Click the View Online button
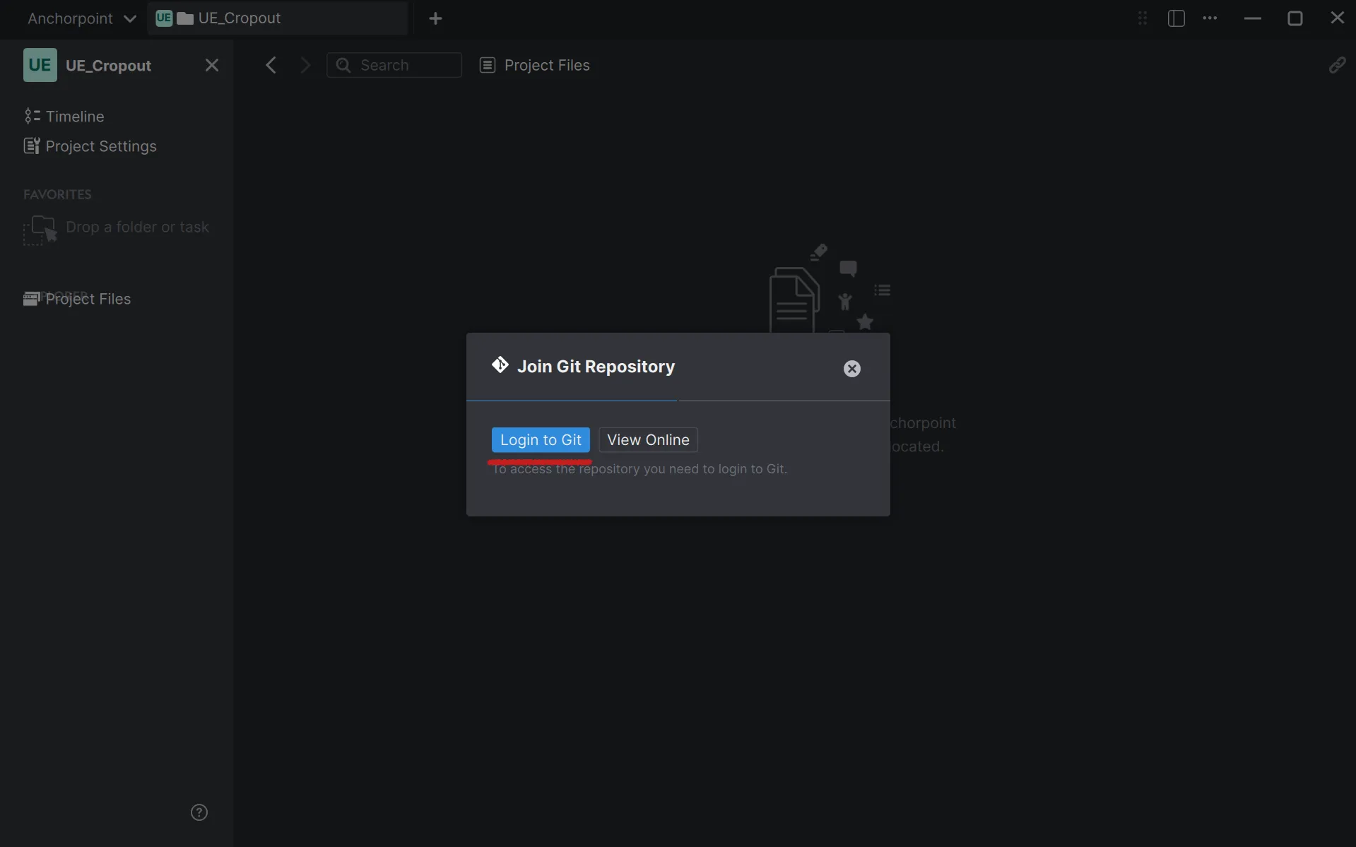The image size is (1356, 847). [x=648, y=439]
